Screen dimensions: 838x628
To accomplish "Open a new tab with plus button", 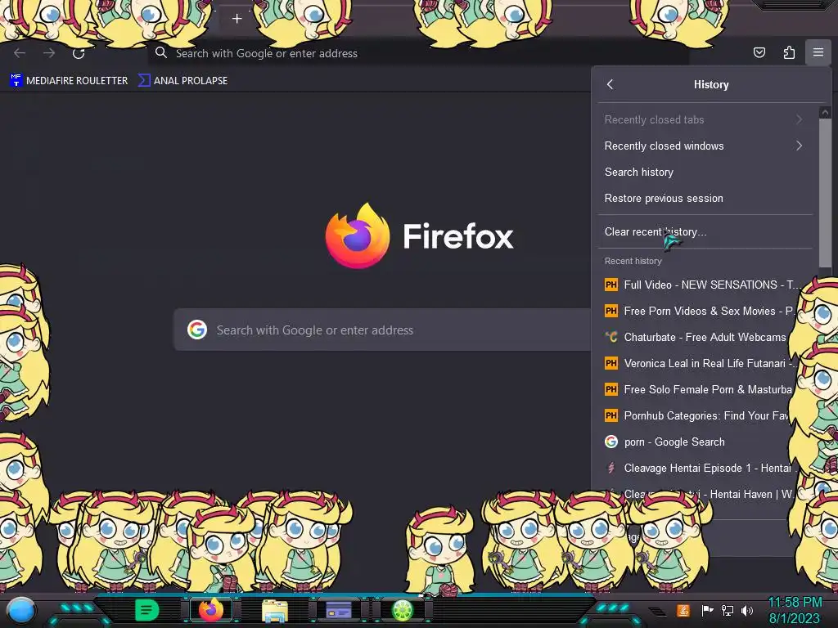I will click(237, 19).
